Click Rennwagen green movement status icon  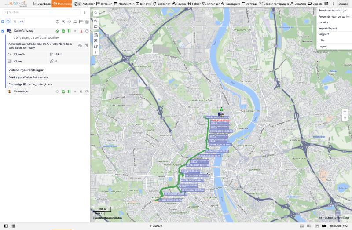63,91
